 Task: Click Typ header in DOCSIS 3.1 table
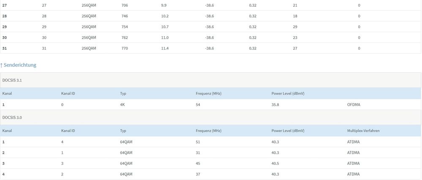pos(123,93)
